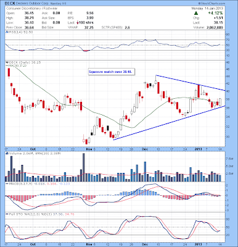Click the 100 shrs last trade size
The width and height of the screenshot is (238, 247).
pyautogui.click(x=86, y=23)
